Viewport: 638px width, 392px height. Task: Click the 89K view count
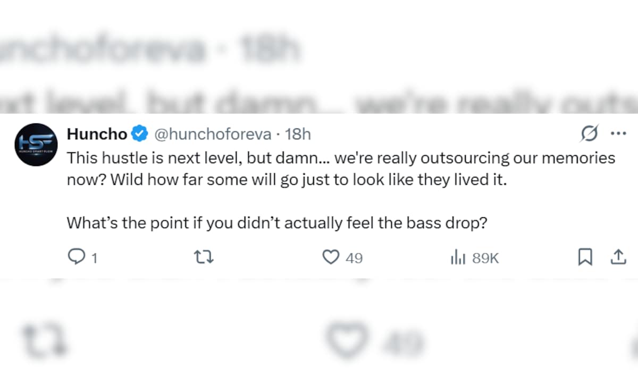485,259
